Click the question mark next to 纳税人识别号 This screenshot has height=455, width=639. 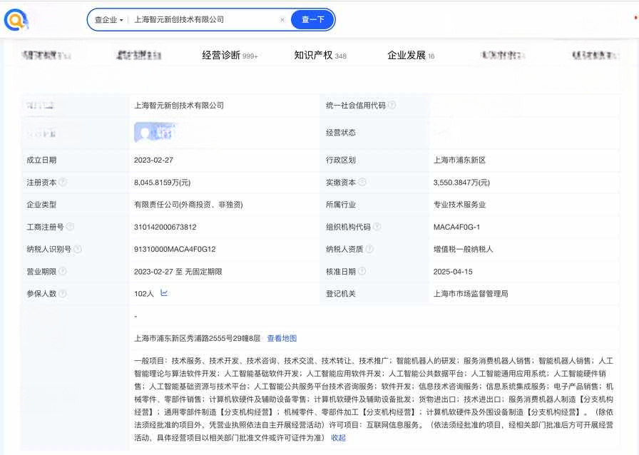pyautogui.click(x=78, y=249)
